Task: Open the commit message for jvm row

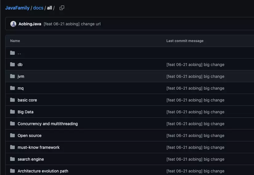Action: tap(195, 76)
